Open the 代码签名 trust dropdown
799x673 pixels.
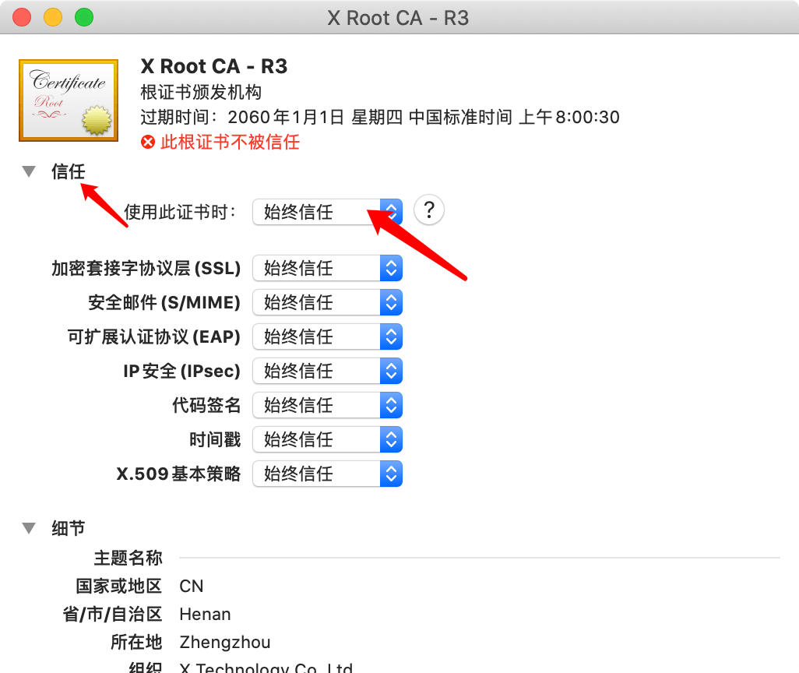click(327, 405)
